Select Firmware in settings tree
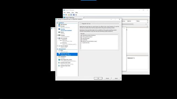 click(63, 26)
